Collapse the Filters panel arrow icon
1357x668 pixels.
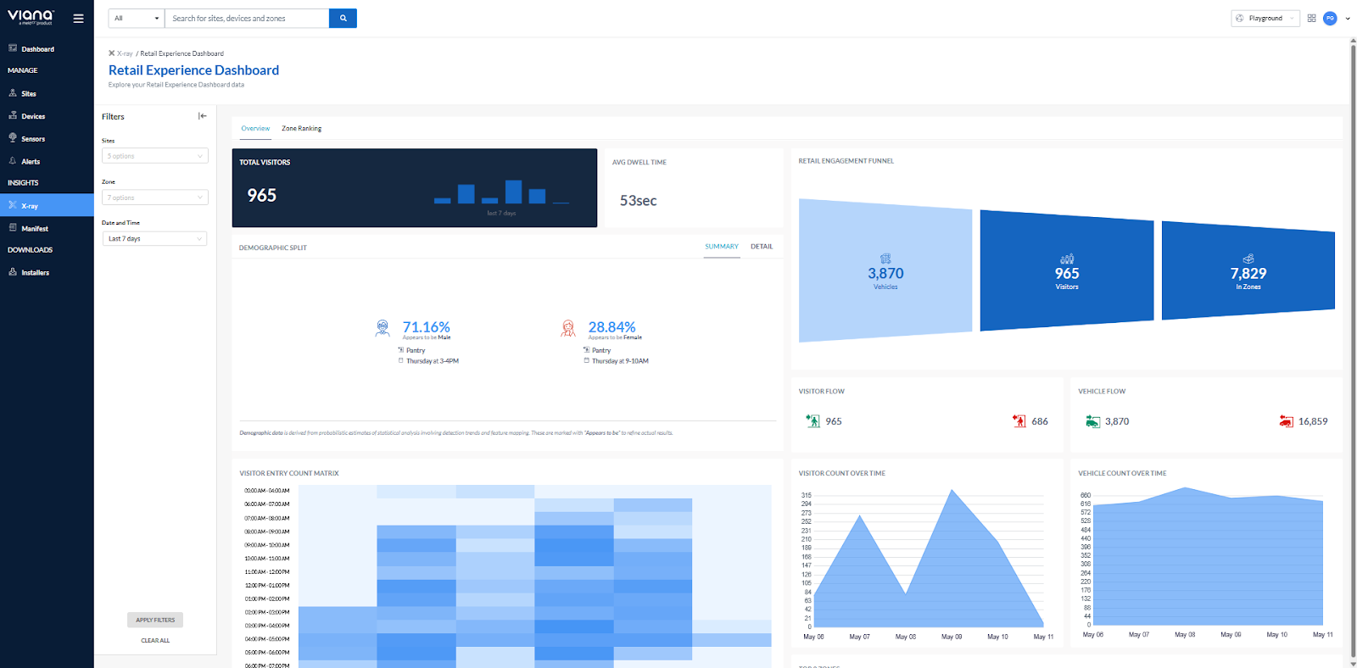pyautogui.click(x=202, y=116)
